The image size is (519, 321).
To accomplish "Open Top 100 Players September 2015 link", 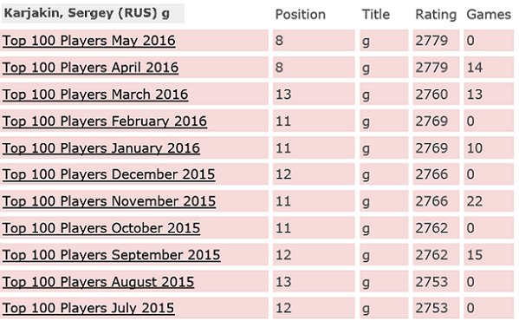I will 112,255.
